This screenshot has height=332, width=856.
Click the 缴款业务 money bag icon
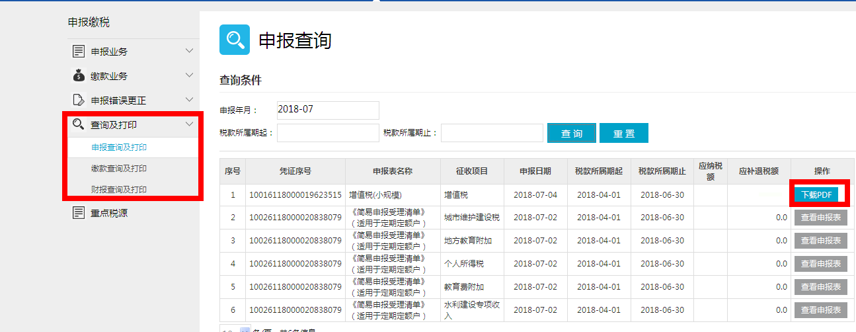click(x=79, y=76)
